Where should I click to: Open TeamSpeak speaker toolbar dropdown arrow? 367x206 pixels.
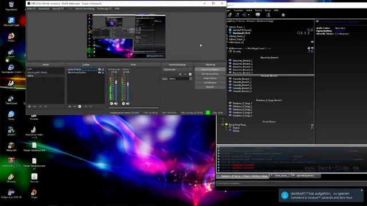[x=249, y=15]
